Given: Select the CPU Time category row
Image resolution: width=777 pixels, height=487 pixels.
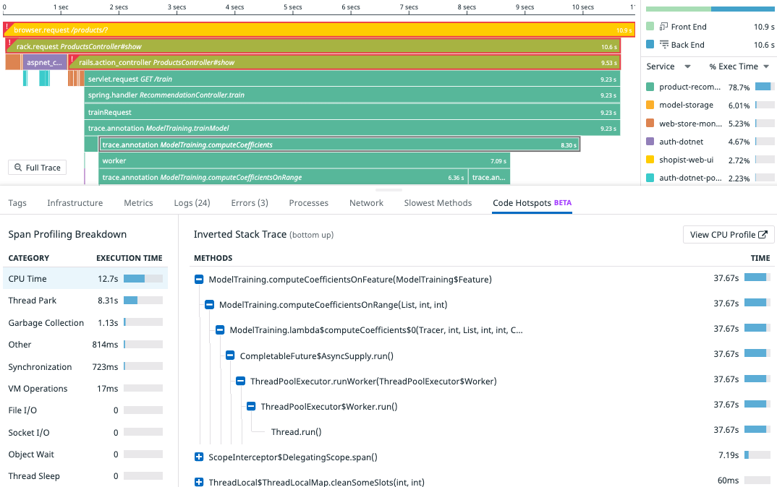Looking at the screenshot, I should coord(85,279).
